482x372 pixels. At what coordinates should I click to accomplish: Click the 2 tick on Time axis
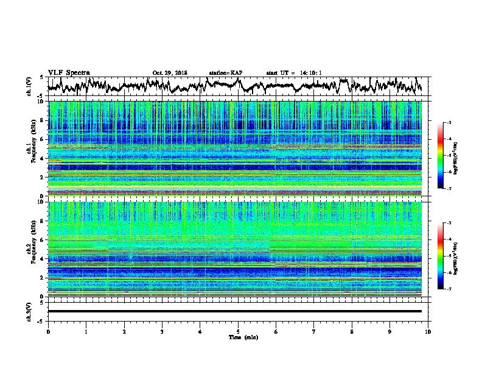(124, 332)
